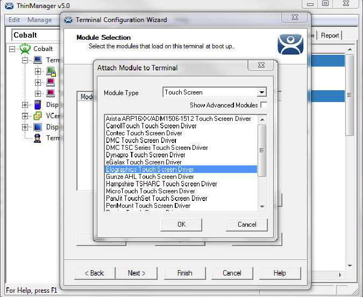
Task: Click the module list scrollbar thumb
Action: [x=262, y=150]
